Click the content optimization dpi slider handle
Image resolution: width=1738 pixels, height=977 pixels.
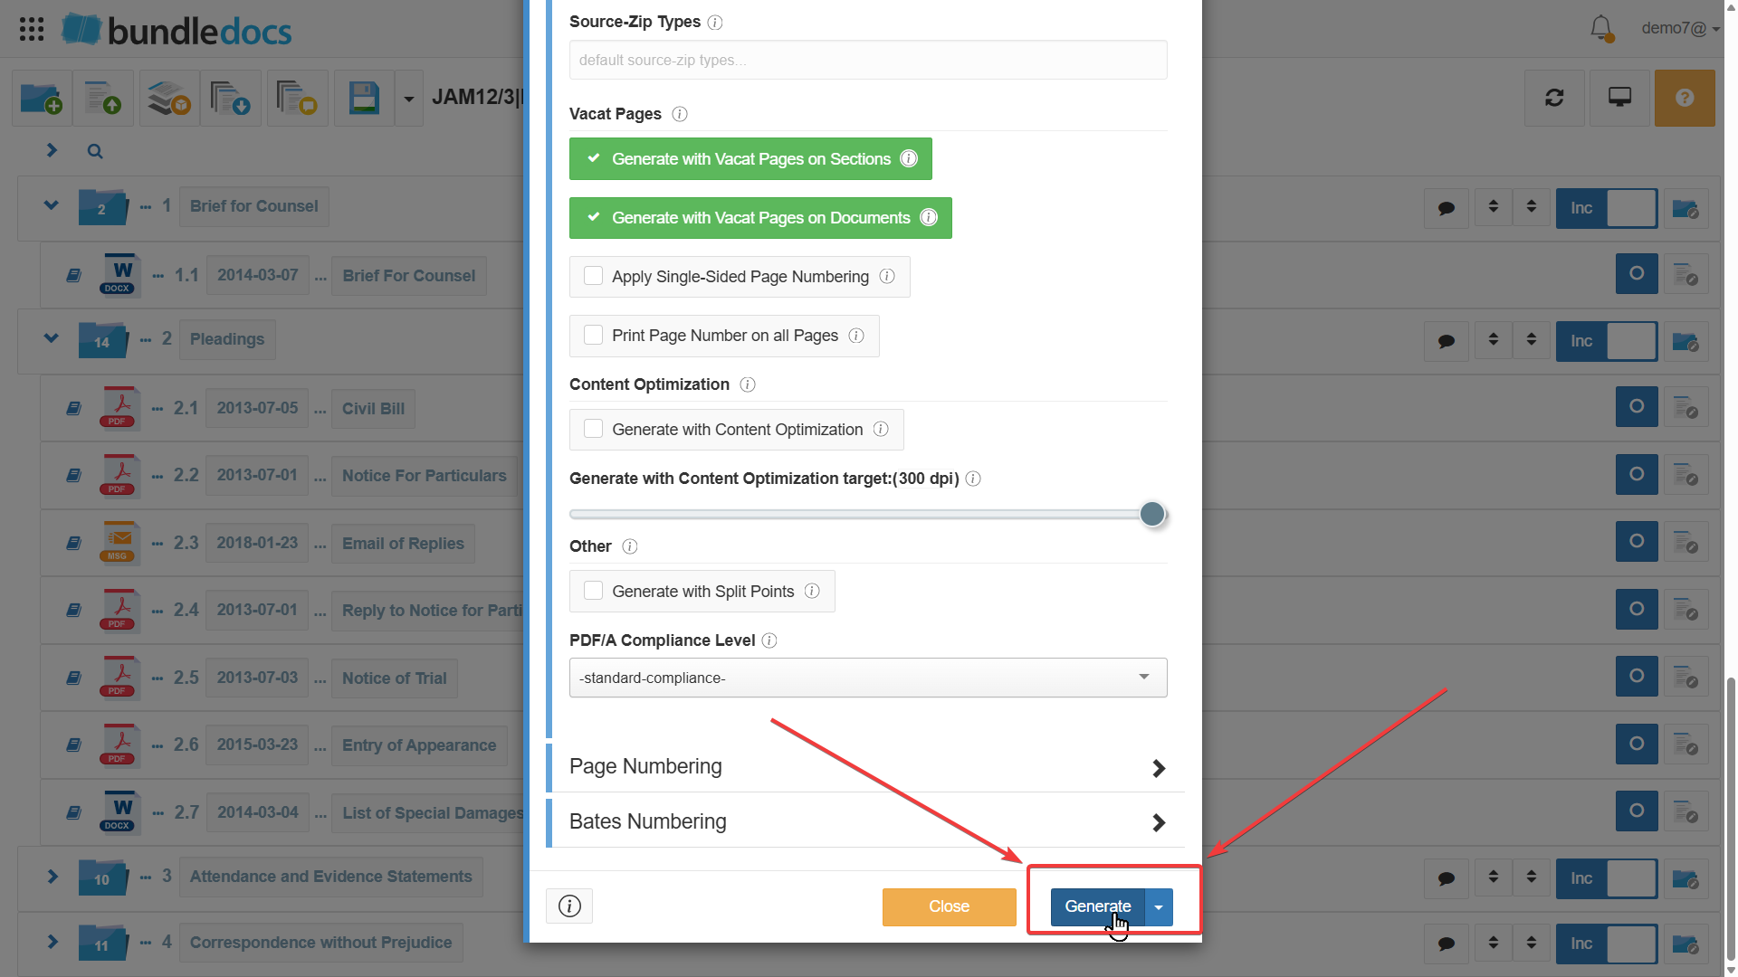pyautogui.click(x=1151, y=514)
